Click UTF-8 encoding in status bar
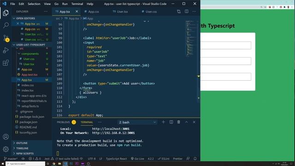The width and height of the screenshot is (295, 166). (92, 159)
